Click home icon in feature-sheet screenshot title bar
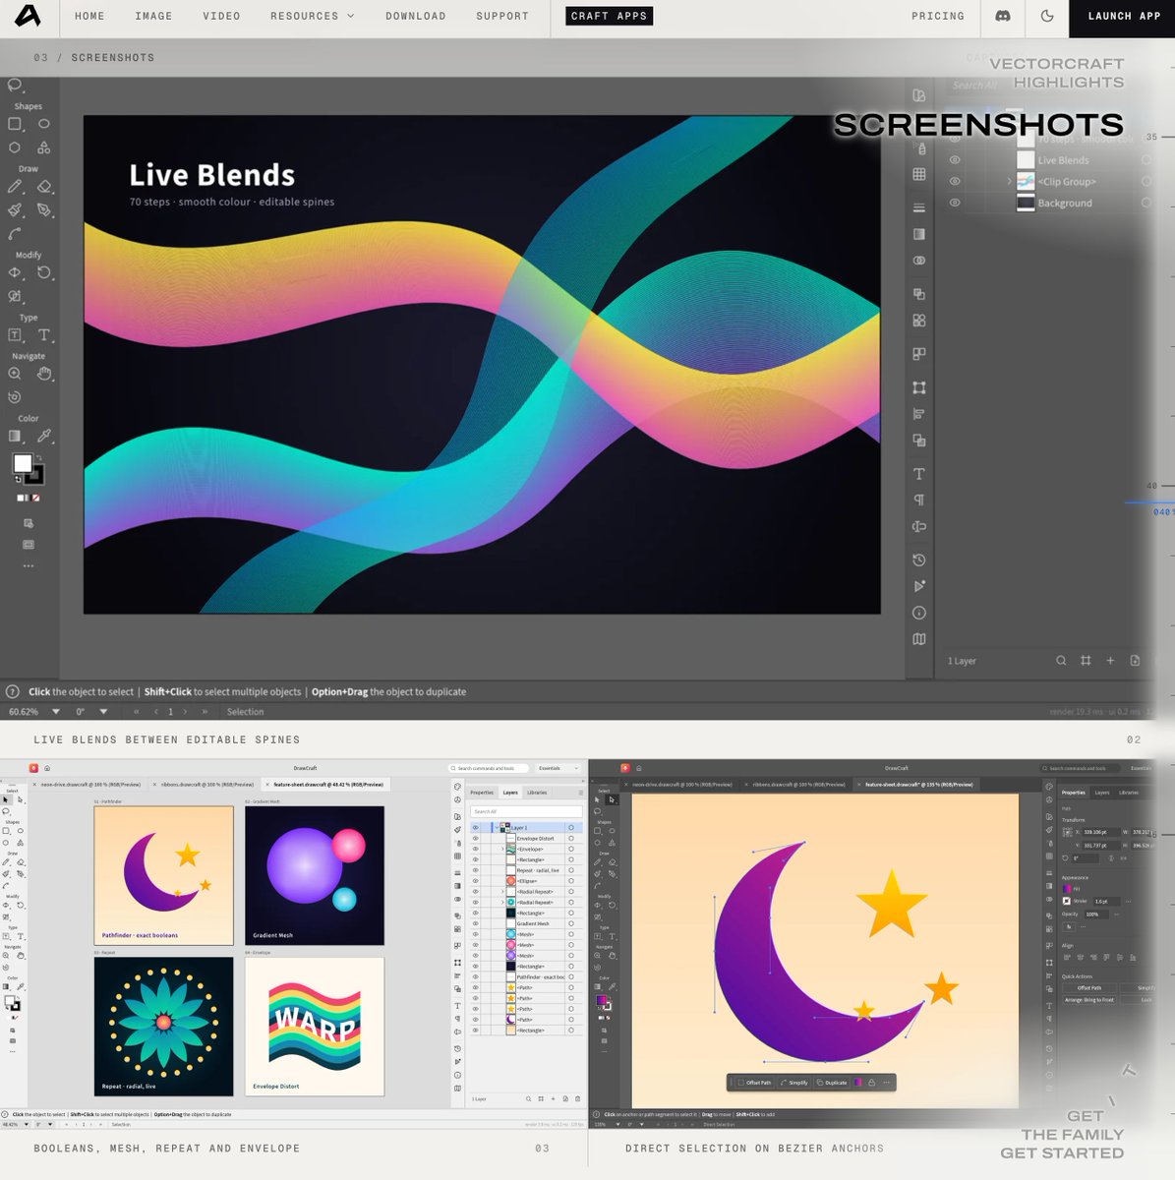The image size is (1175, 1180). click(47, 768)
